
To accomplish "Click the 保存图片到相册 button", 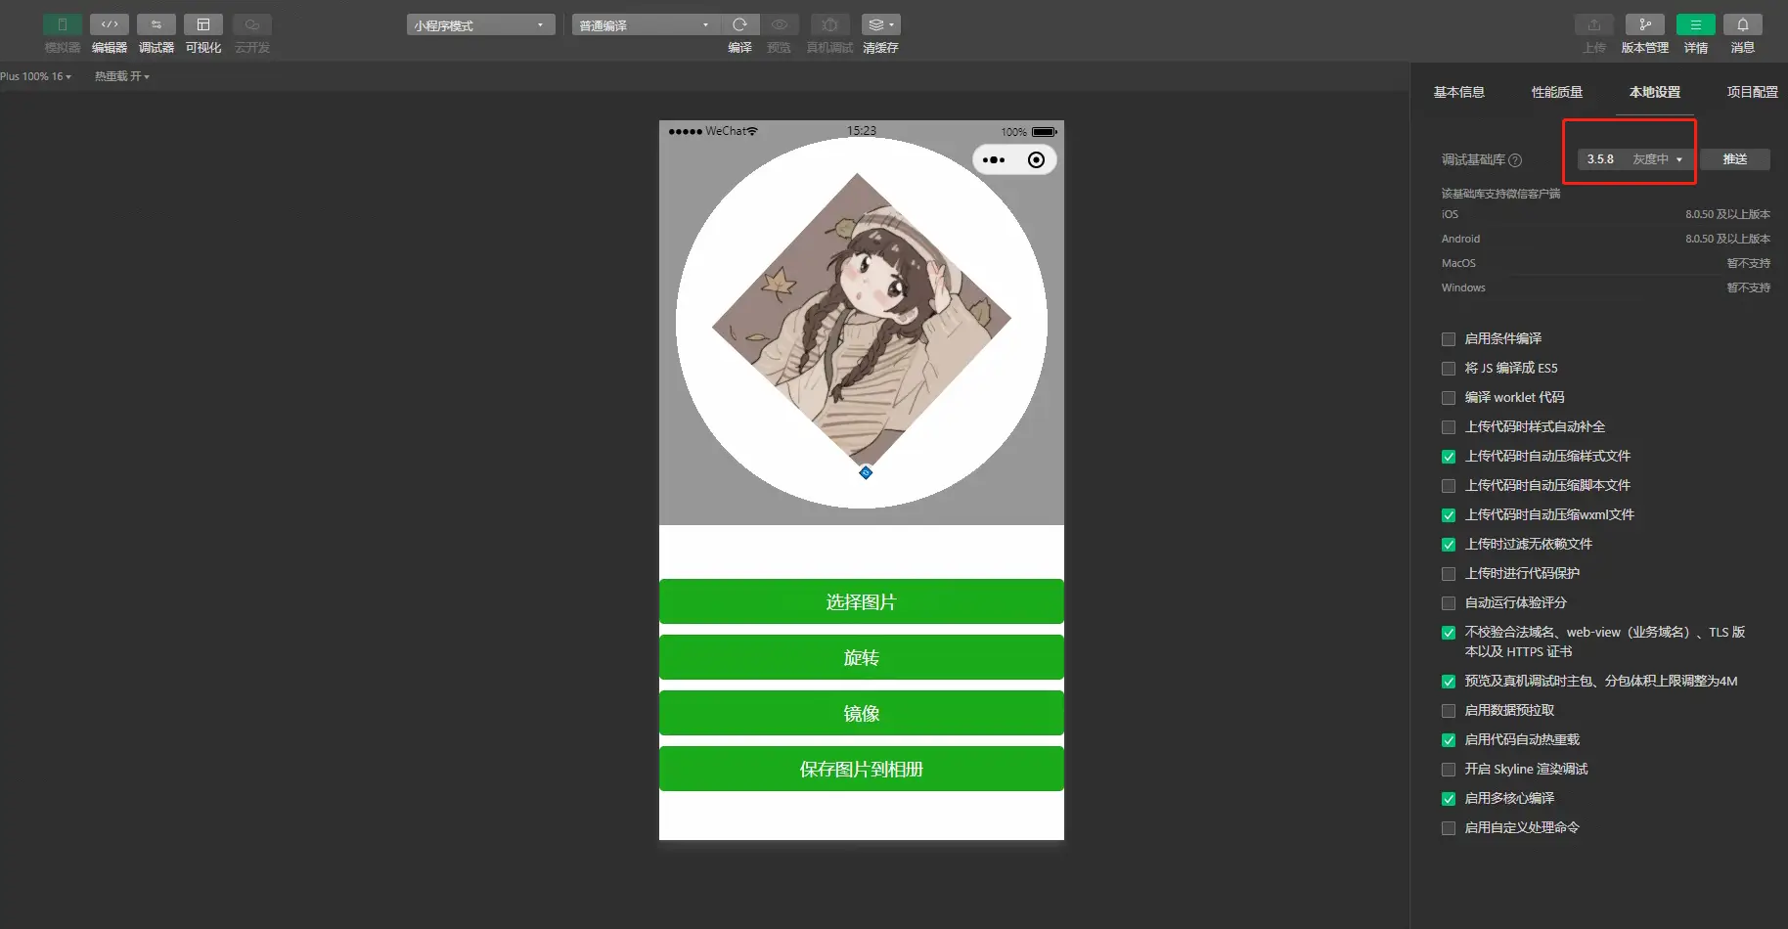I will click(x=862, y=769).
